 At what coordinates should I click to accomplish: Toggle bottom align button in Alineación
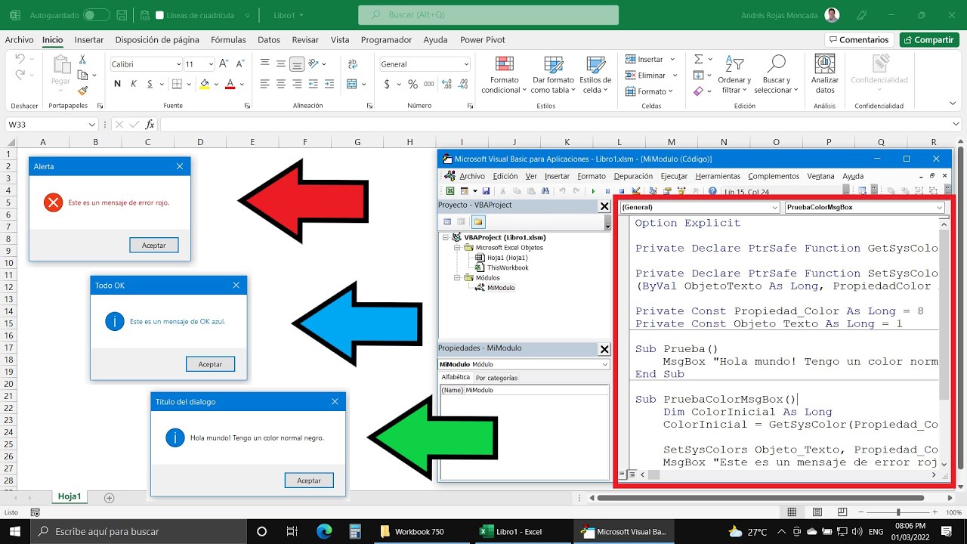tap(297, 63)
